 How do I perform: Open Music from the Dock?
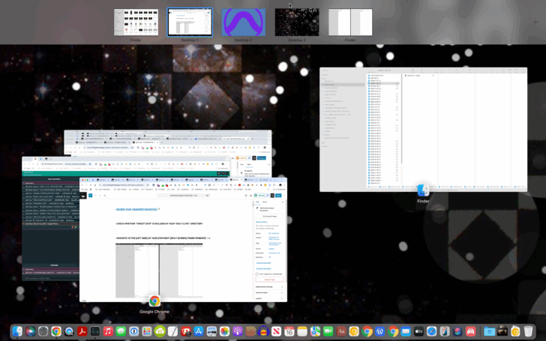108,331
